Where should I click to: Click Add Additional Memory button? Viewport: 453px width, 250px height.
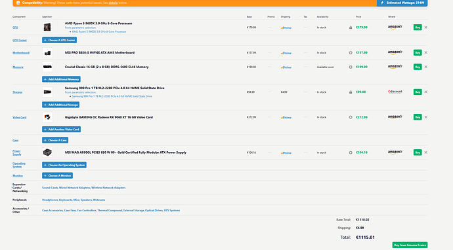tap(61, 79)
